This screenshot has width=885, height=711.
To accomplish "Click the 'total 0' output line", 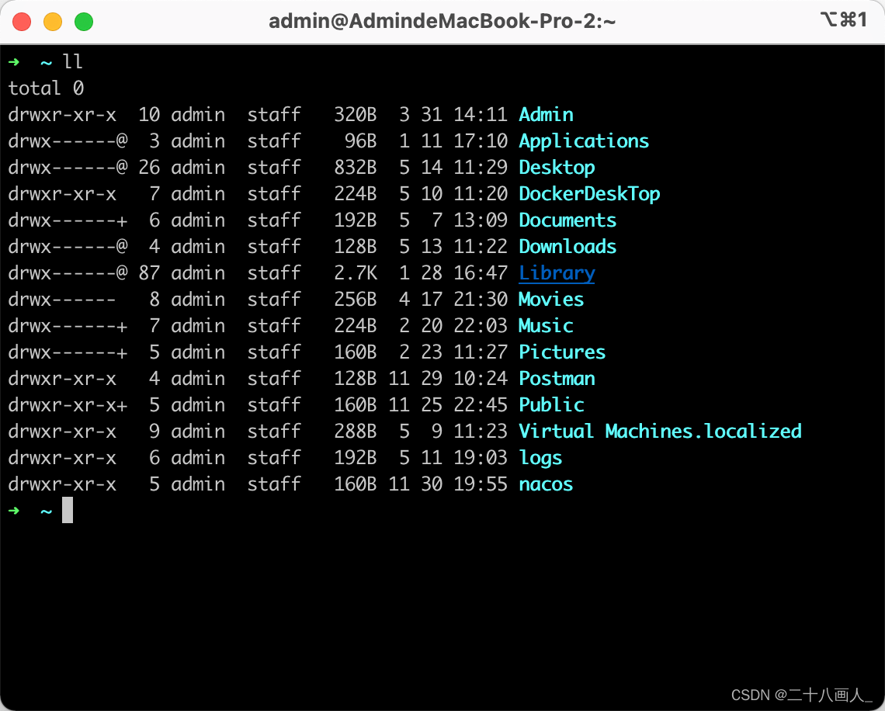I will (47, 88).
